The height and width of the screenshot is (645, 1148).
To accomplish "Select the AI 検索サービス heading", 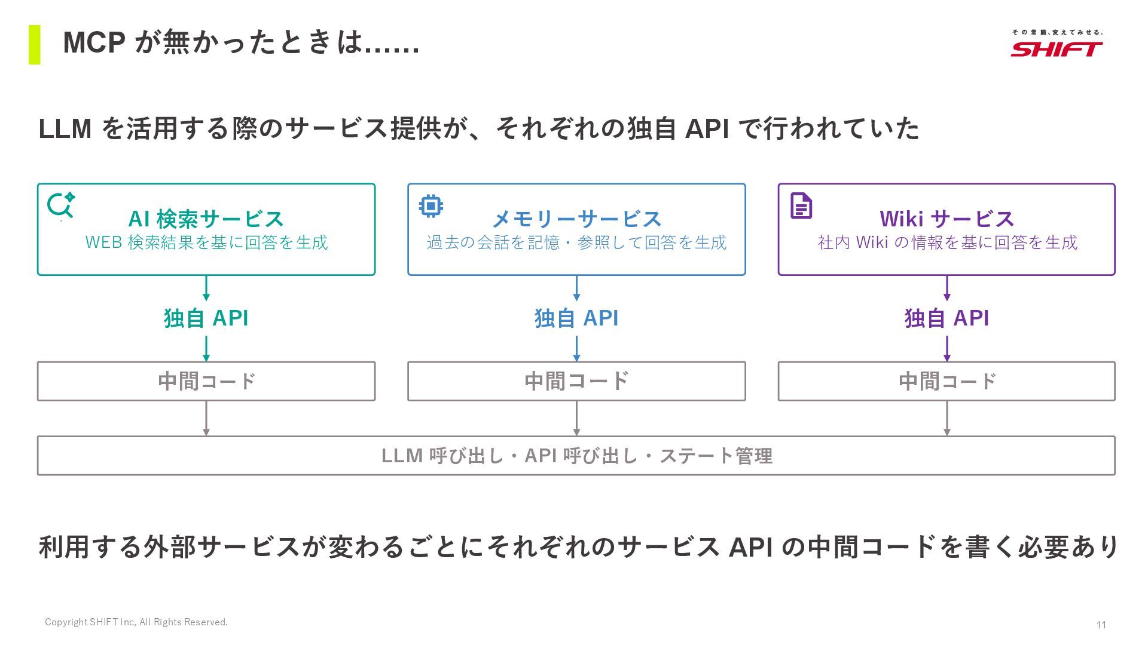I will click(206, 219).
